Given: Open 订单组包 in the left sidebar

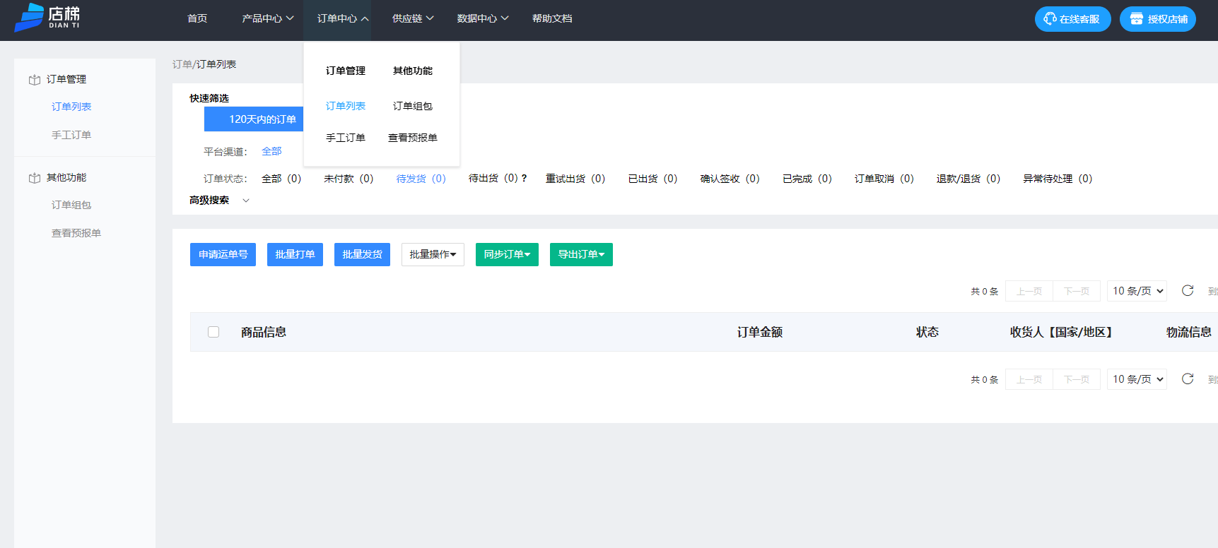Looking at the screenshot, I should 71,205.
